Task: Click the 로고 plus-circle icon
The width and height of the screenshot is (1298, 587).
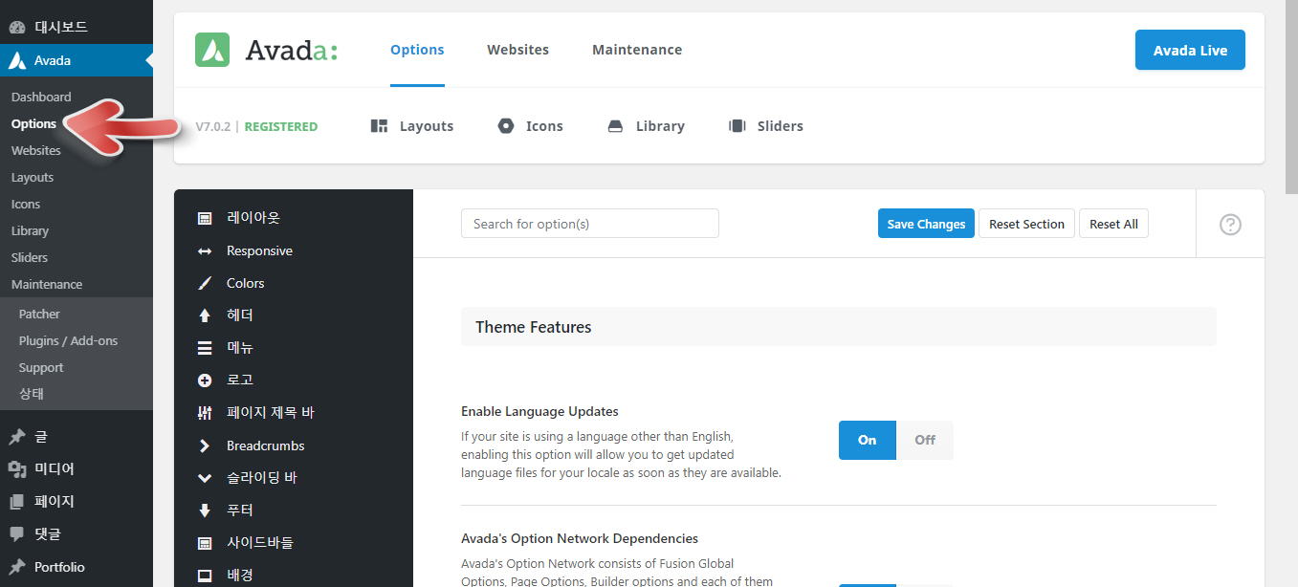Action: (x=205, y=380)
